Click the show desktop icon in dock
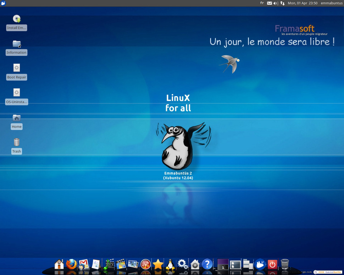 pos(235,264)
